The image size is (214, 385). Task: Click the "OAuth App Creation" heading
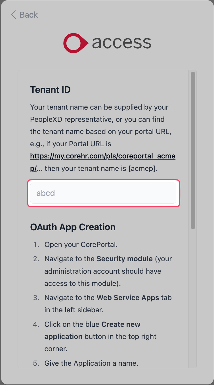point(73,227)
